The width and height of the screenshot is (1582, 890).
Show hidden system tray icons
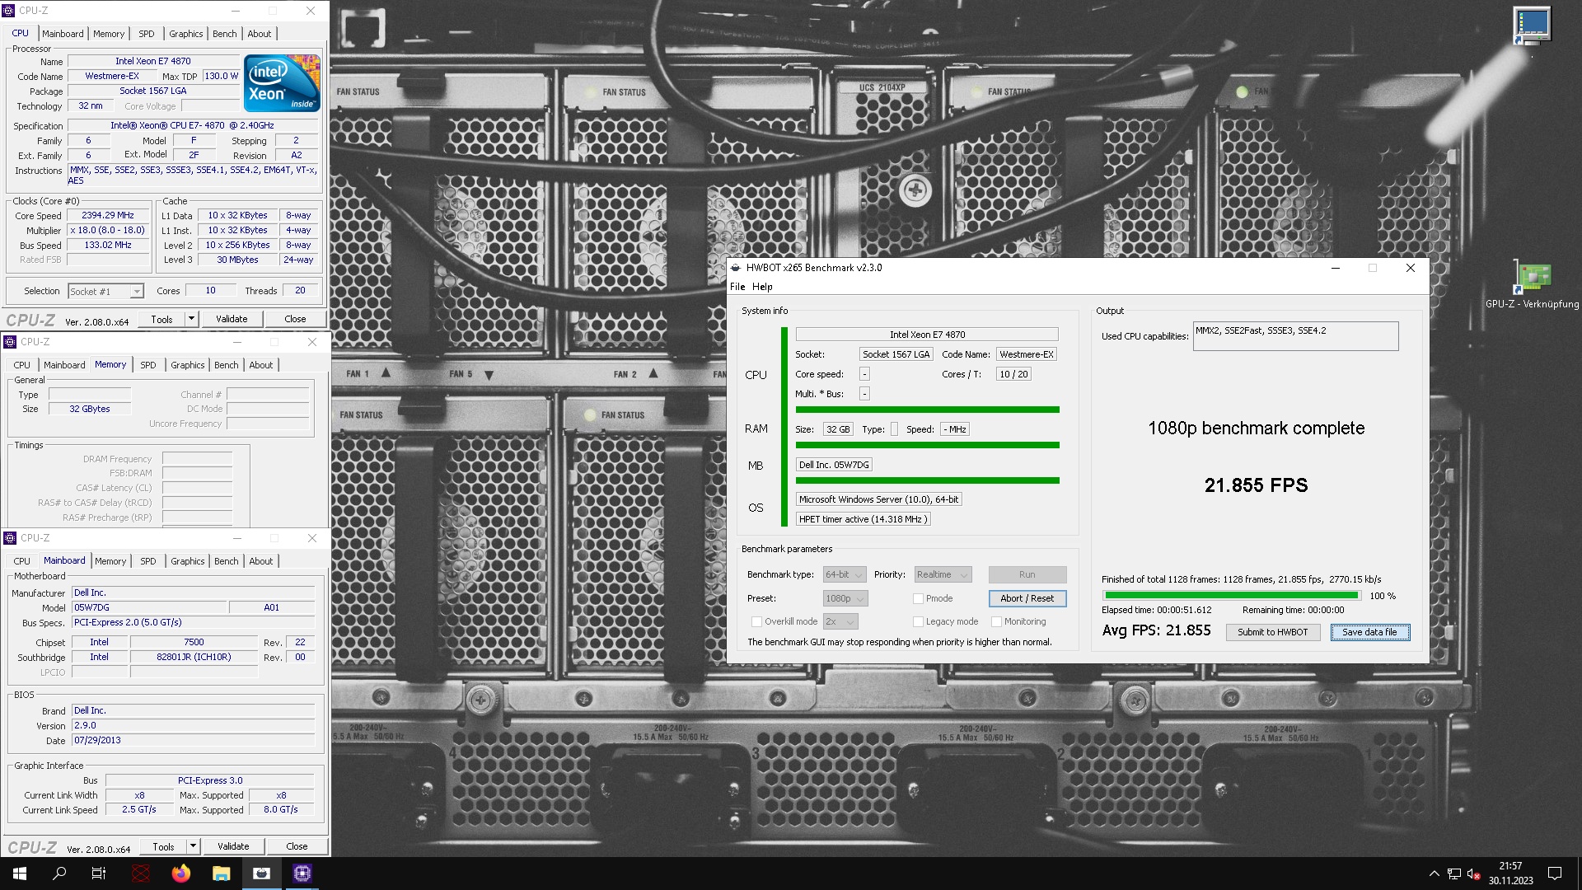tap(1434, 874)
